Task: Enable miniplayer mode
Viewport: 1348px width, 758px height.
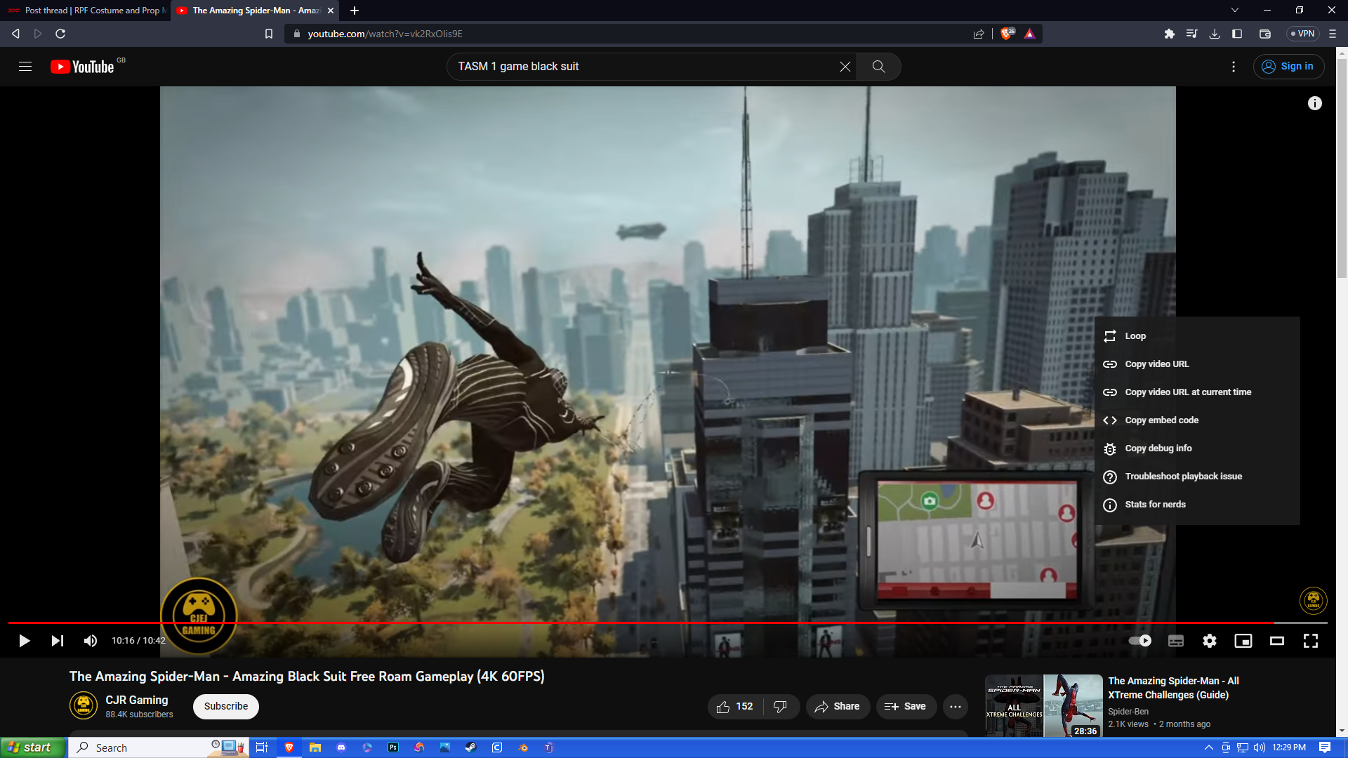Action: point(1243,641)
